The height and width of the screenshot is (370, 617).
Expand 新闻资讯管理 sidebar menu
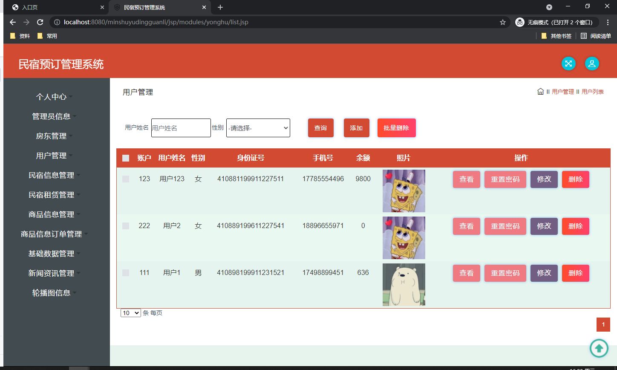(x=54, y=273)
